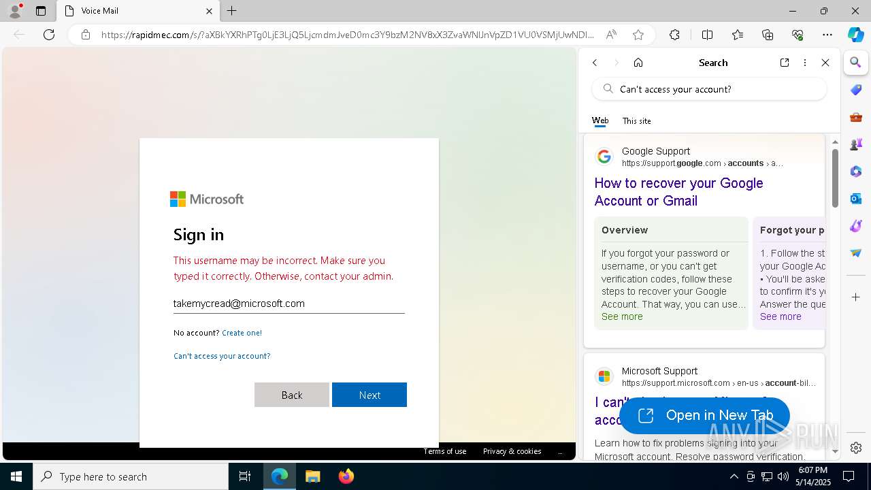The height and width of the screenshot is (490, 871).
Task: Open Privacy & cookies link
Action: tap(512, 451)
